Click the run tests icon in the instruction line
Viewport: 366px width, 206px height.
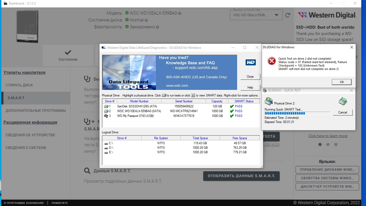pyautogui.click(x=164, y=95)
